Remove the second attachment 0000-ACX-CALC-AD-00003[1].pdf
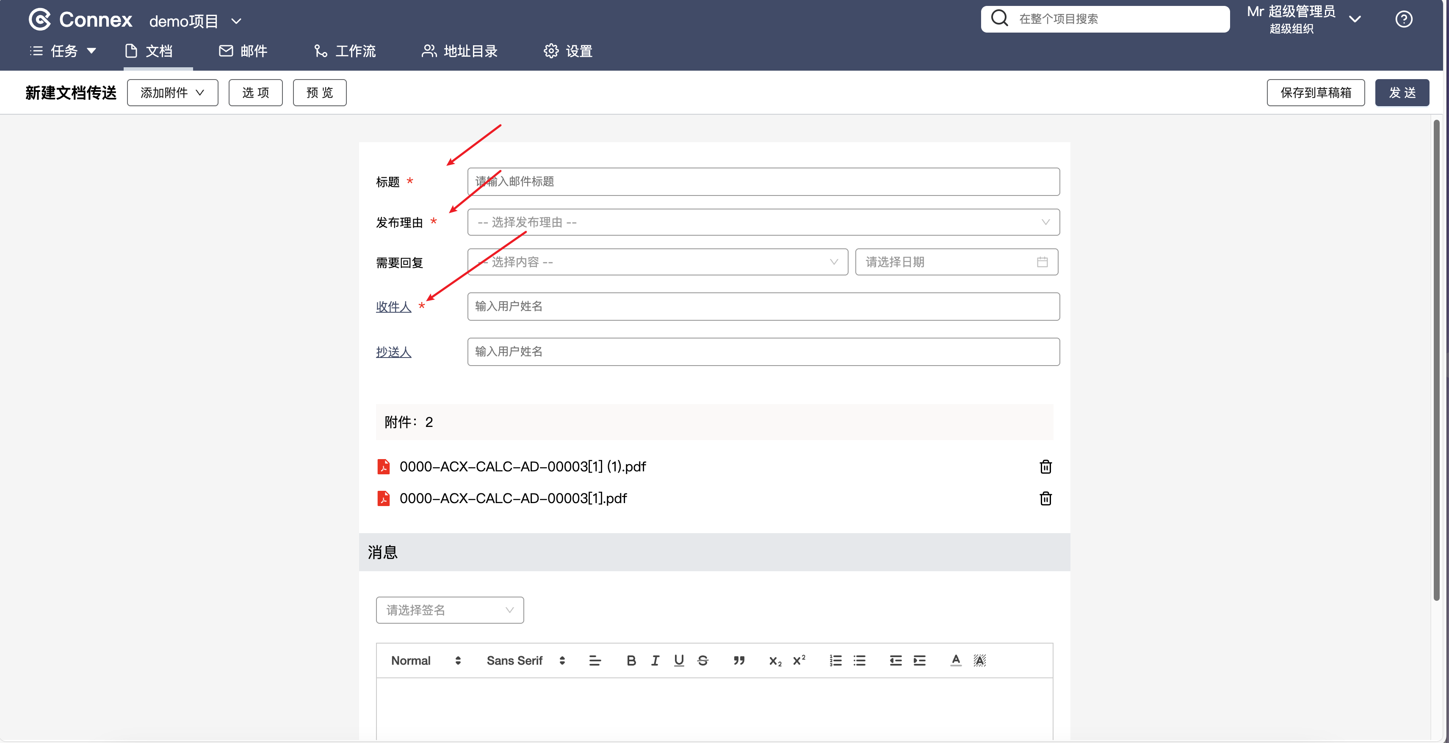The image size is (1449, 743). point(1045,498)
